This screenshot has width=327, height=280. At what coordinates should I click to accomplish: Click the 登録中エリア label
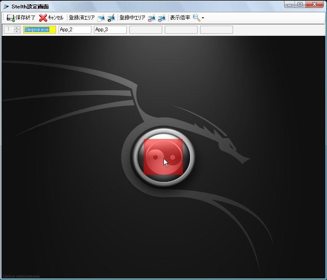tap(132, 18)
